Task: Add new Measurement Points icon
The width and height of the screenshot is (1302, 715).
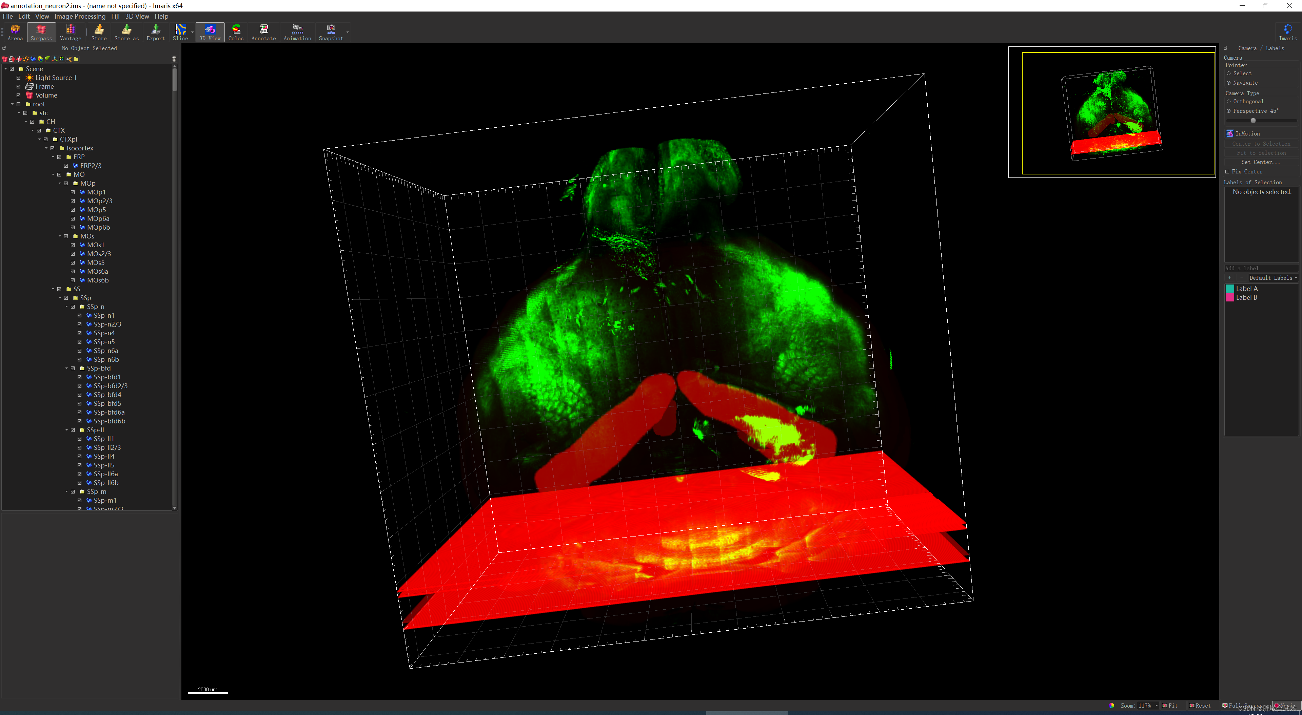Action: 62,59
